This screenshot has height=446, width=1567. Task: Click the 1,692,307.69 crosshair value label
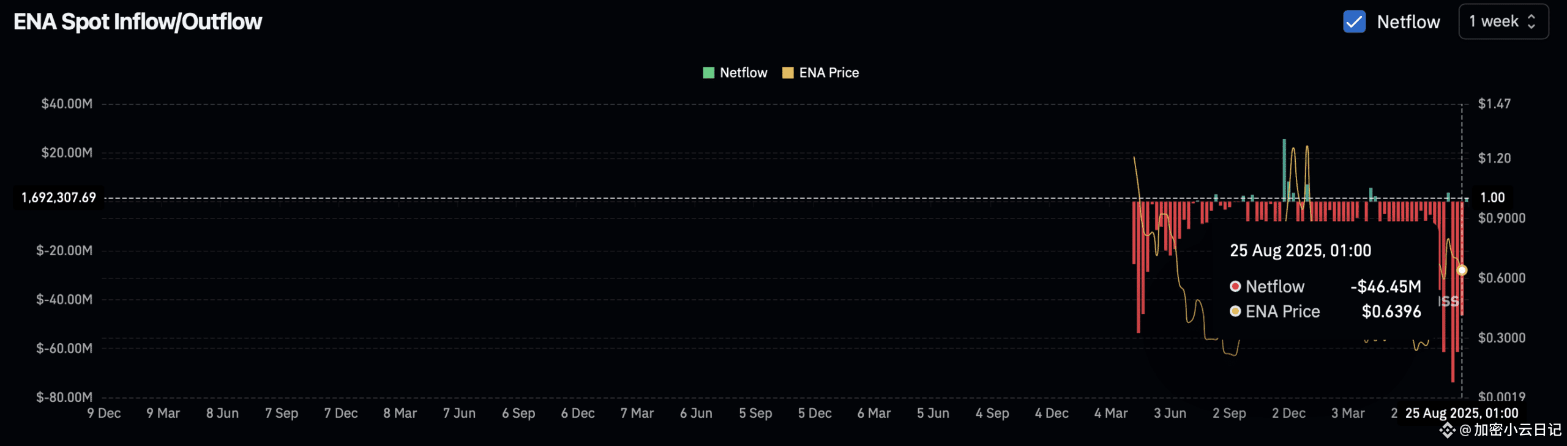tap(59, 198)
